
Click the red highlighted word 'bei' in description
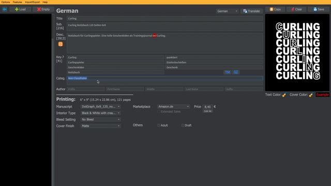155,36
